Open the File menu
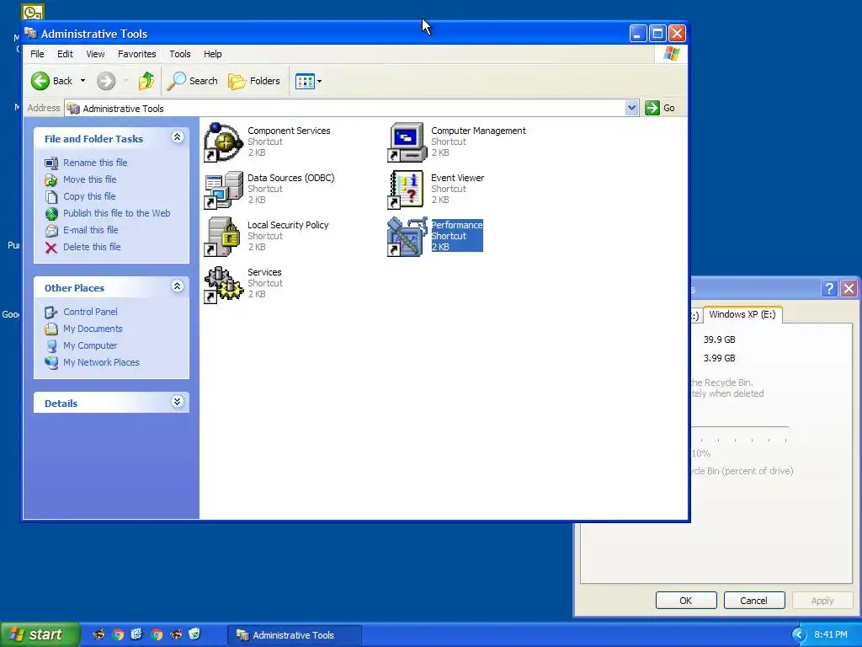The image size is (862, 647). 37,54
